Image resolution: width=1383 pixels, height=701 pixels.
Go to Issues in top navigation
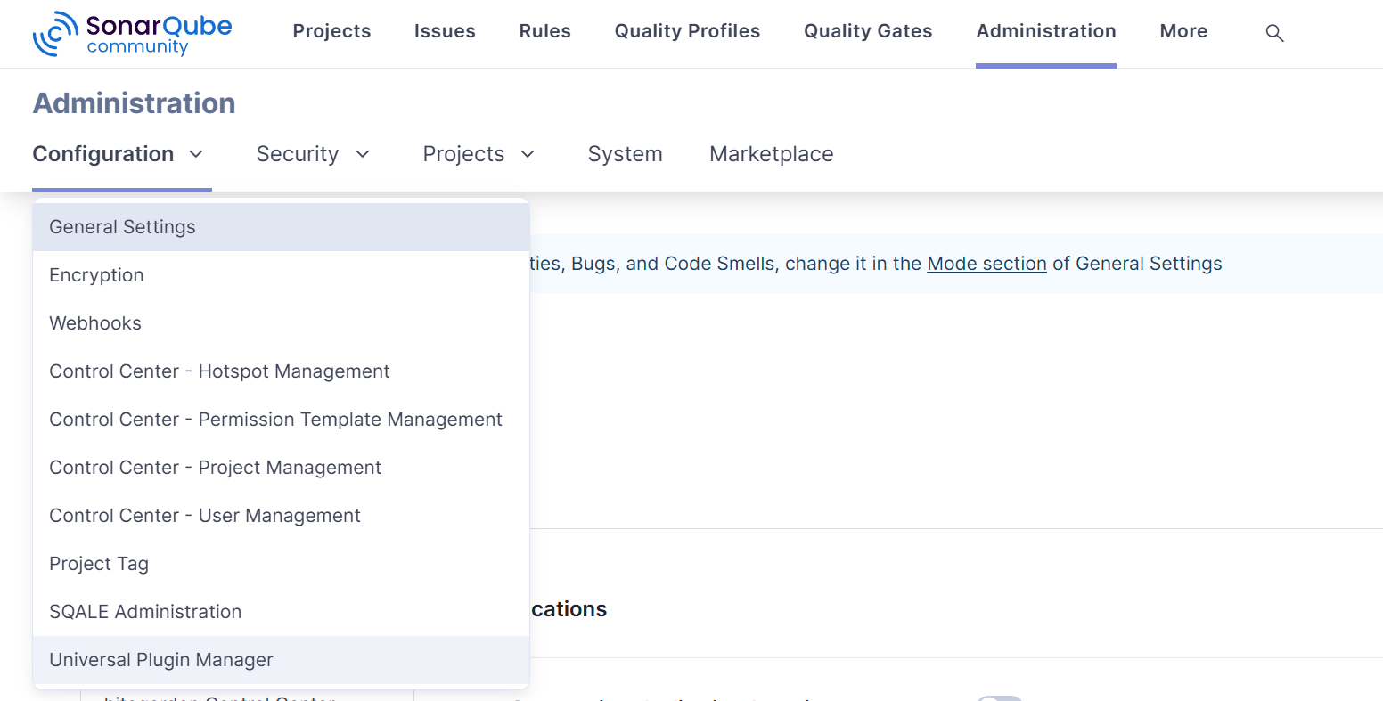[445, 31]
